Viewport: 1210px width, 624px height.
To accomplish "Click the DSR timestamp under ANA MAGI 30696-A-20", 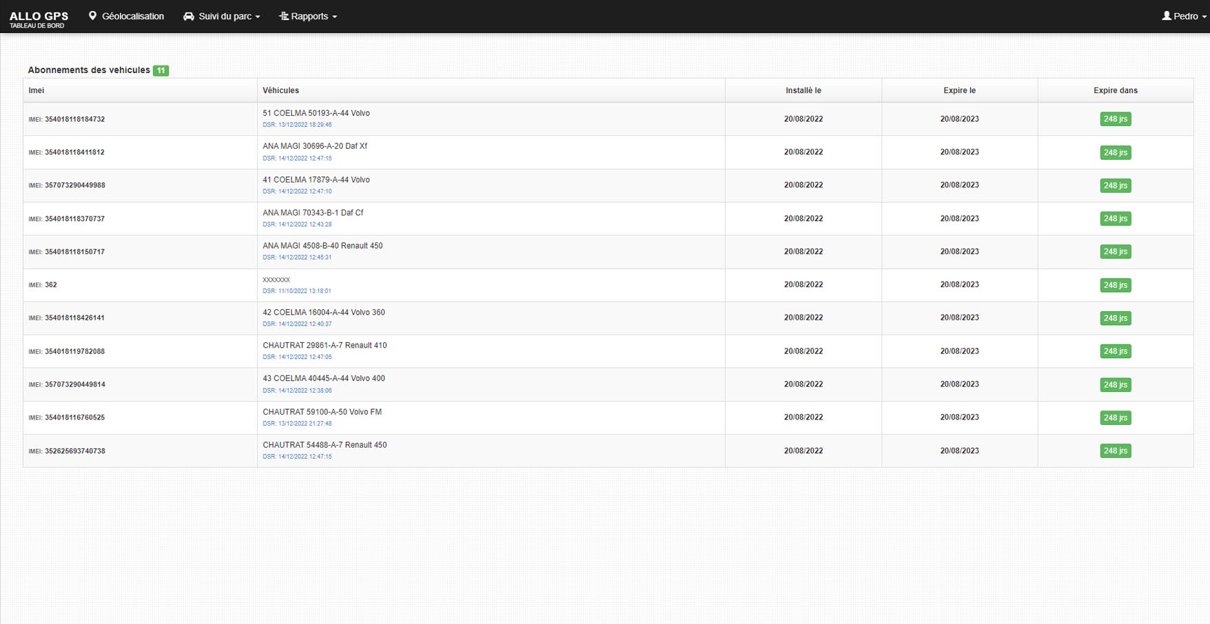I will click(x=297, y=158).
